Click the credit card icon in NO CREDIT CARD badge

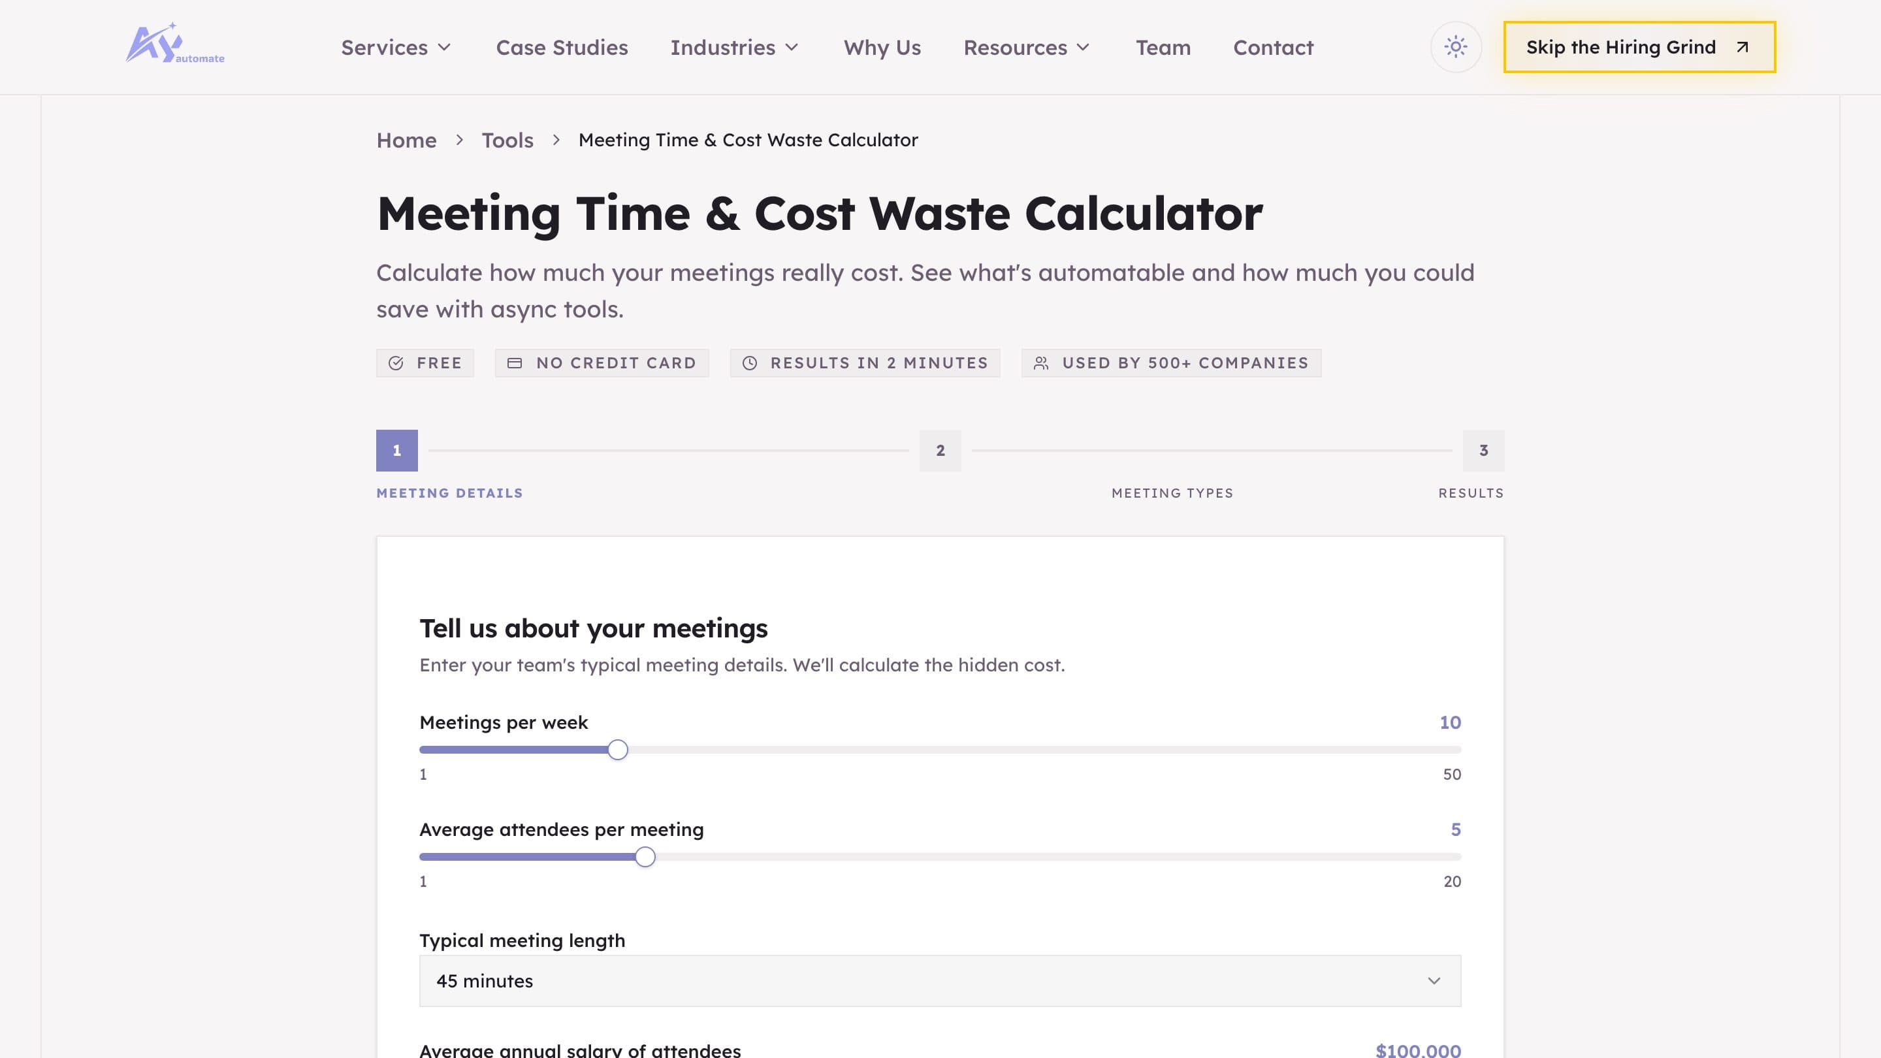coord(515,363)
